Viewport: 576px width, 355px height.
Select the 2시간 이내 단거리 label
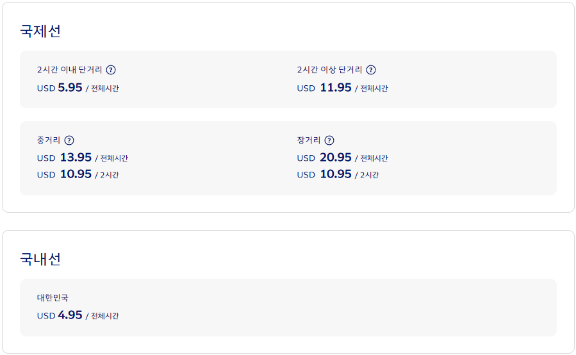(70, 70)
